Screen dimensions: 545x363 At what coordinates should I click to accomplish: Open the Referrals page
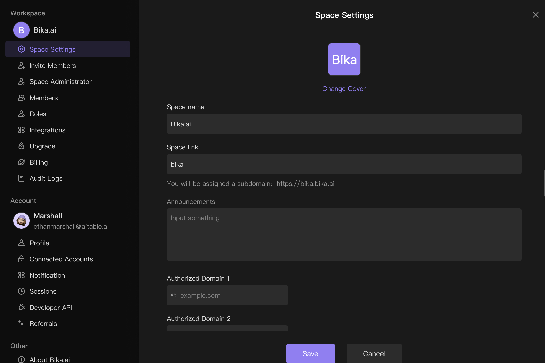68,323
